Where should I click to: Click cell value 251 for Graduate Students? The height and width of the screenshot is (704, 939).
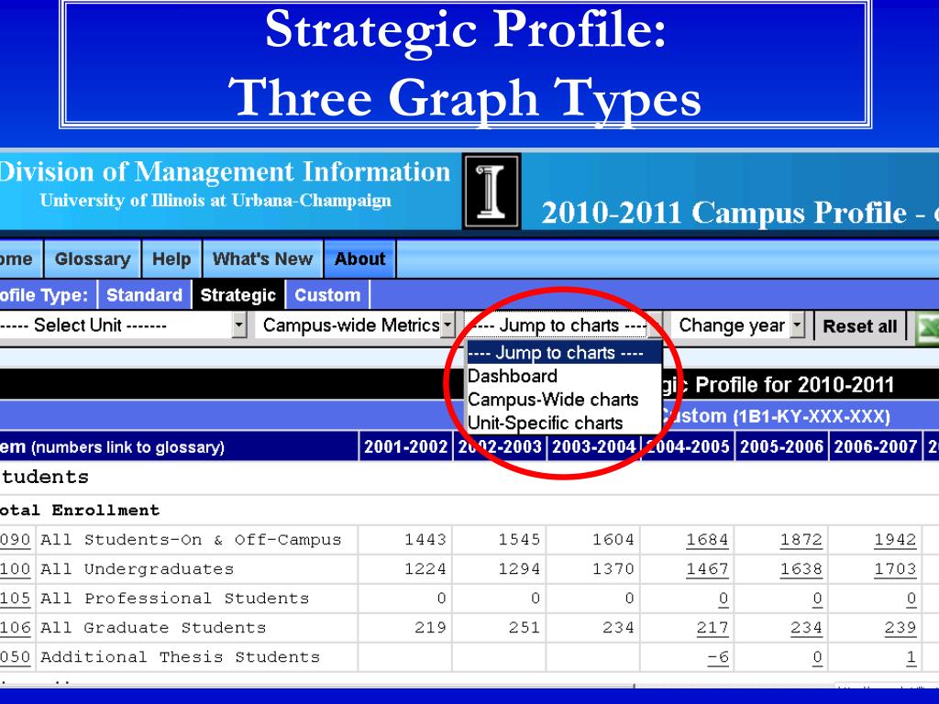point(525,628)
